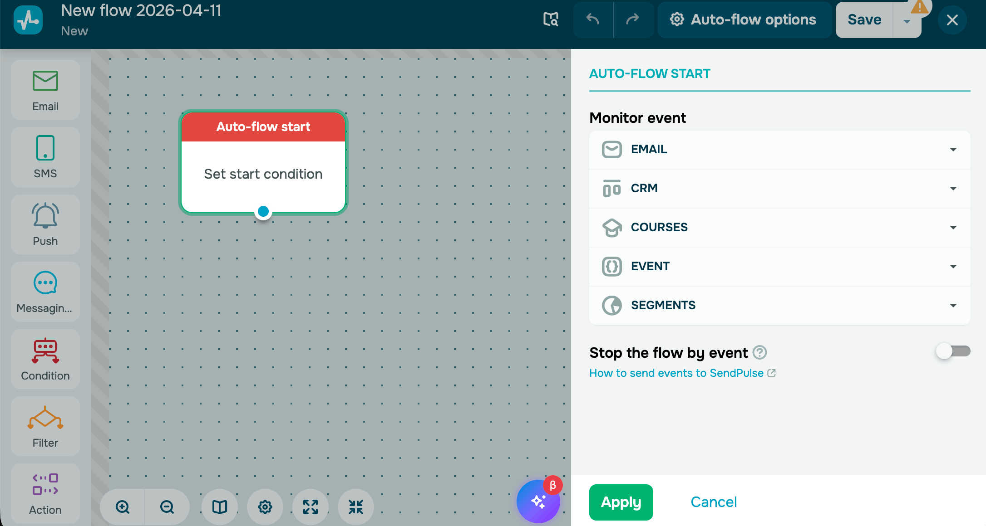Click the zoom out magnifier icon

[x=167, y=507]
